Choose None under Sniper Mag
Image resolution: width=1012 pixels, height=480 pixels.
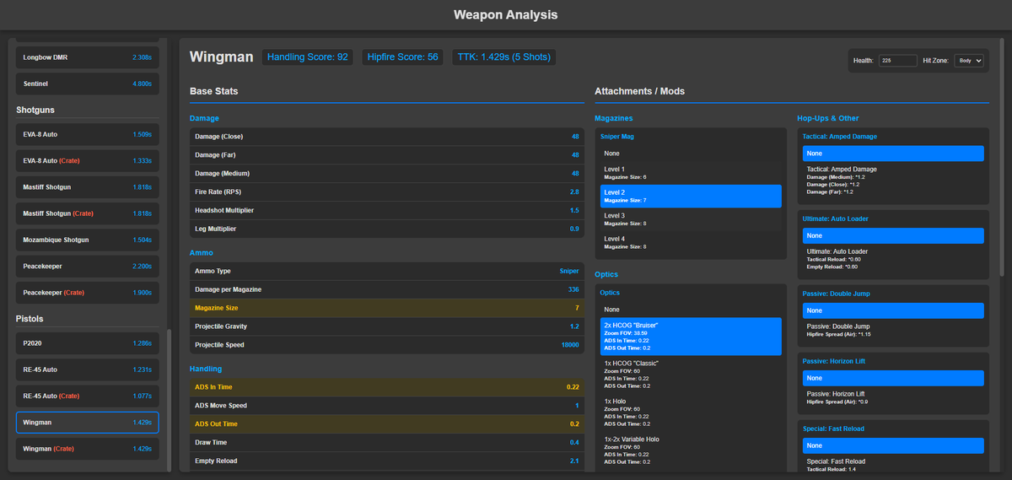click(x=691, y=154)
